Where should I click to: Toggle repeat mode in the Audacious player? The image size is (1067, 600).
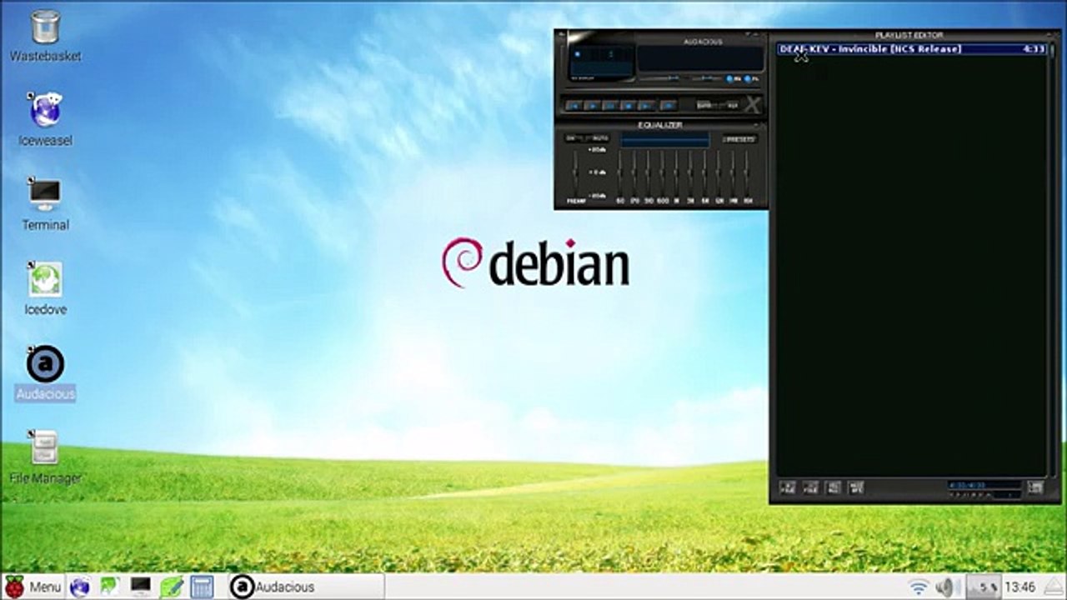pyautogui.click(x=732, y=106)
